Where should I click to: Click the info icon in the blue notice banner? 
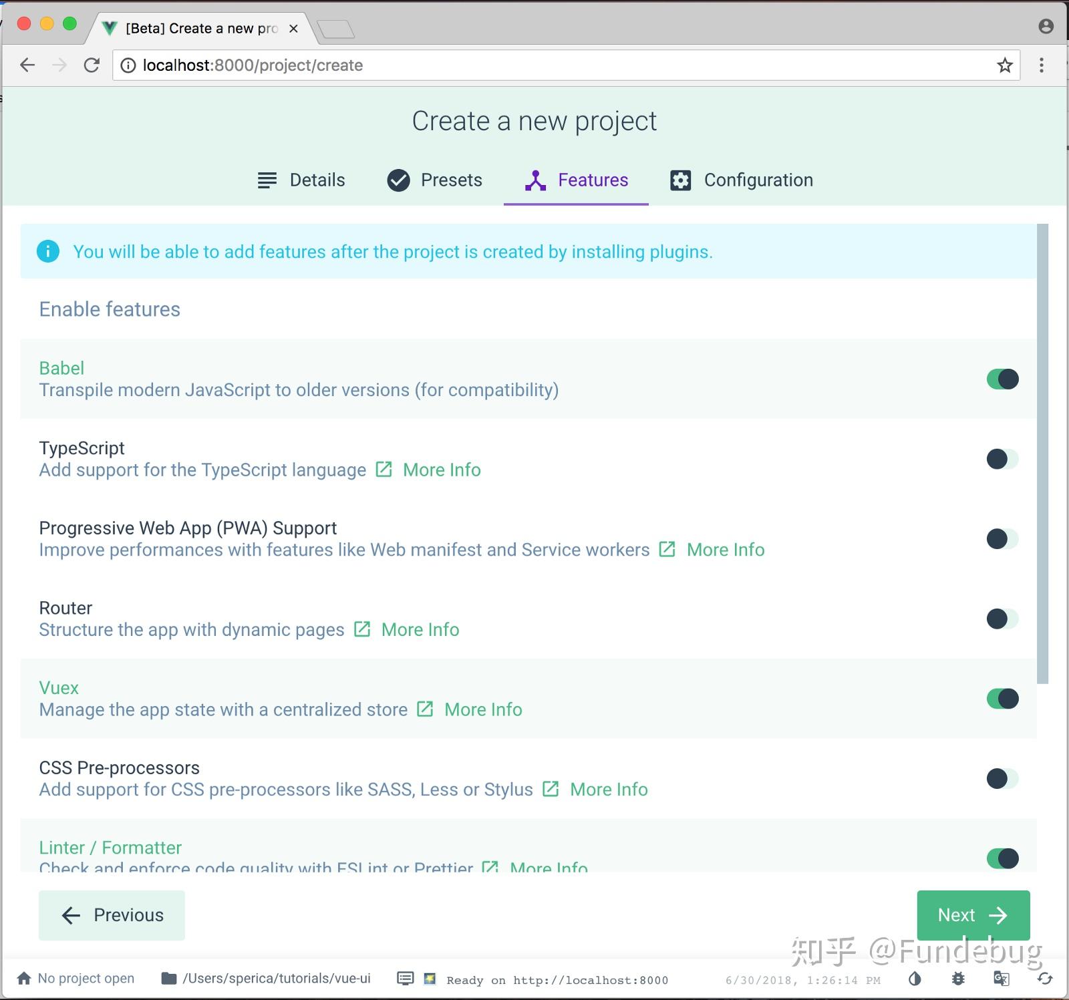[47, 252]
